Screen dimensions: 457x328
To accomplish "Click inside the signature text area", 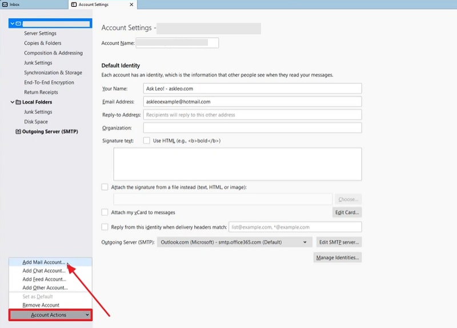I will 238,164.
